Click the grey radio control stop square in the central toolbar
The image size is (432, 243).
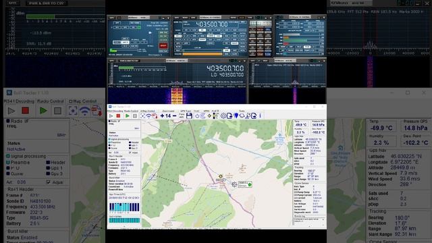coord(135,116)
